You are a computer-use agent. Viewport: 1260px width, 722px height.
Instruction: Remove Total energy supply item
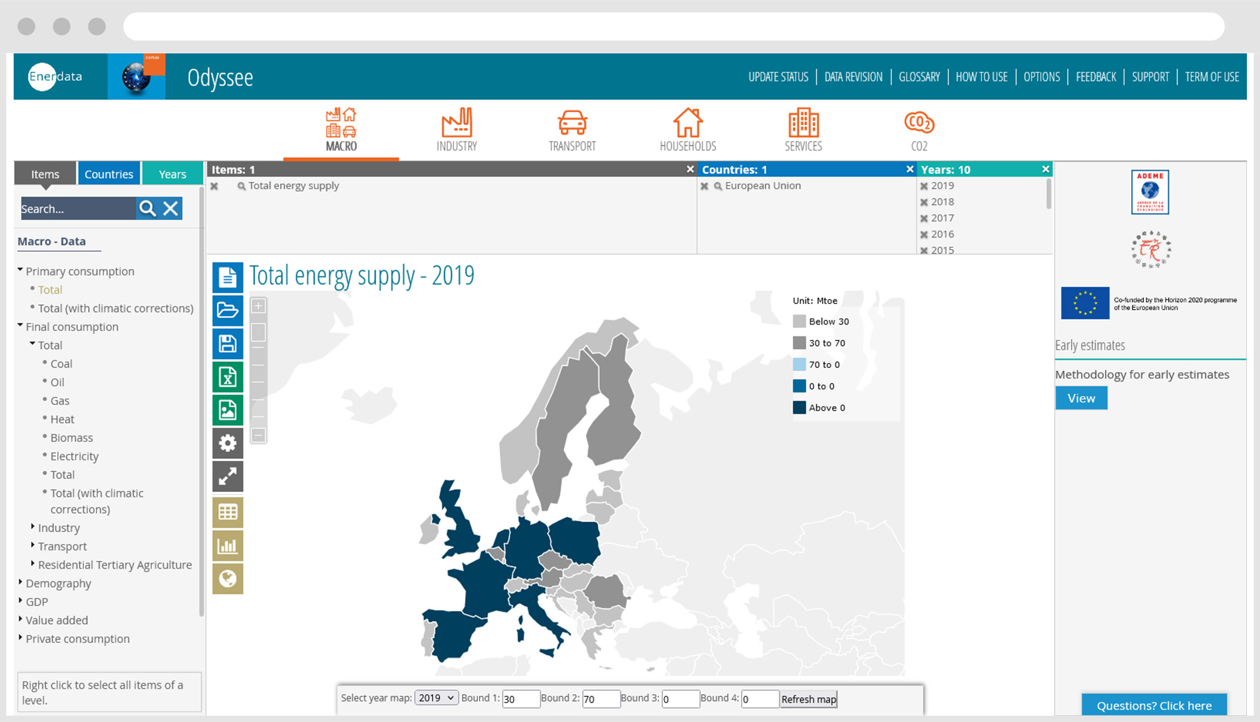tap(215, 187)
